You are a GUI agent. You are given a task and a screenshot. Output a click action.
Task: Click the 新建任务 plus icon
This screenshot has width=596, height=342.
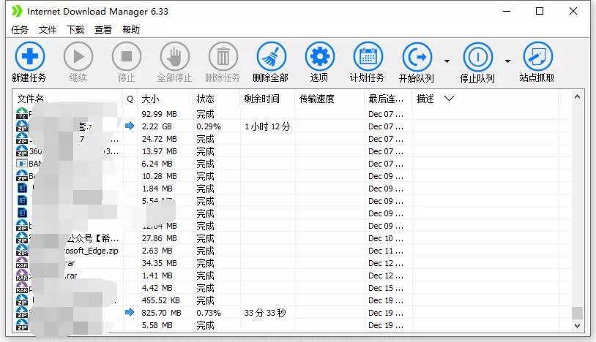29,56
